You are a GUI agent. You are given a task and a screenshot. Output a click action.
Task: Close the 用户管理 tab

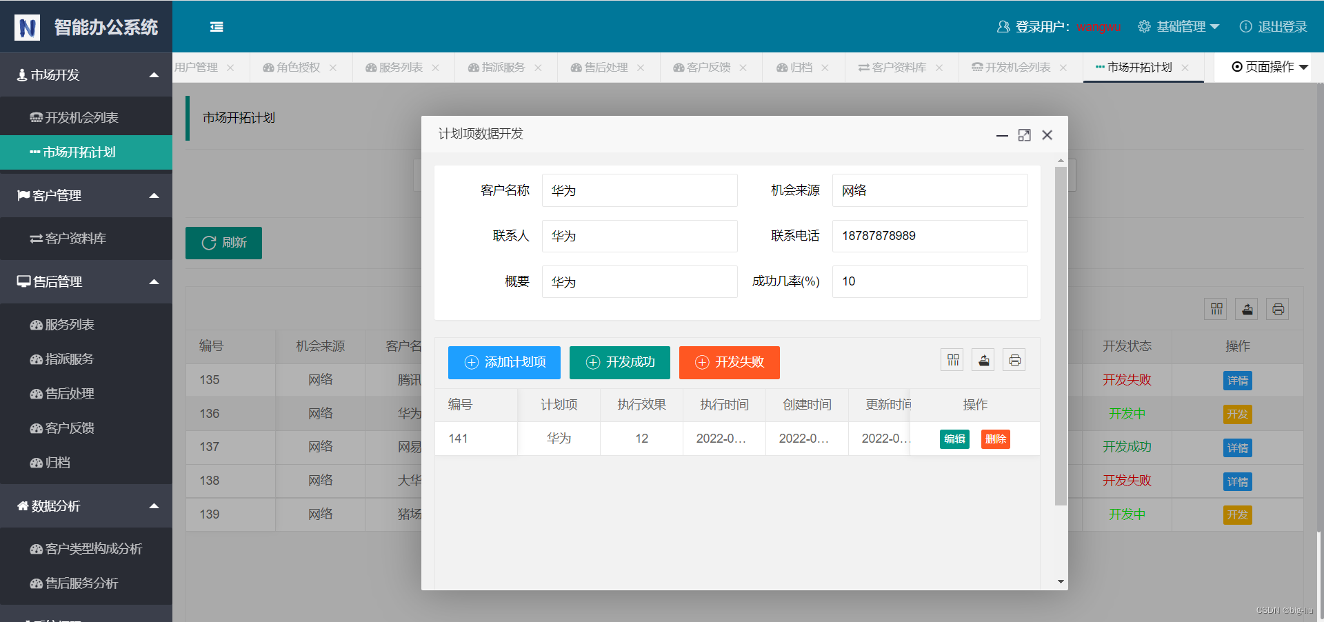[x=230, y=68]
